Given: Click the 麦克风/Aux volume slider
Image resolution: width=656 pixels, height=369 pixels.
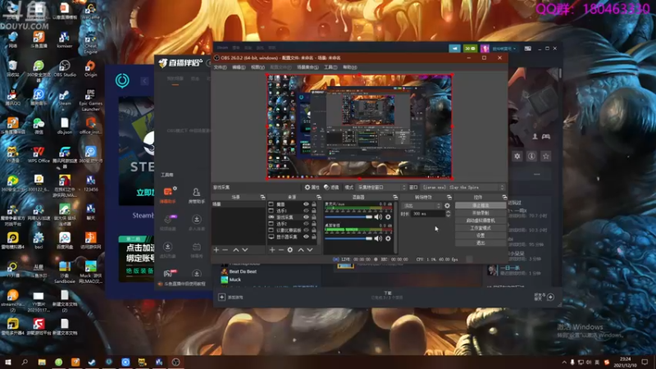Looking at the screenshot, I should pyautogui.click(x=348, y=217).
